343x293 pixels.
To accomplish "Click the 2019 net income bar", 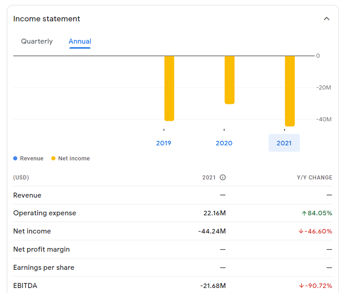I will (169, 88).
